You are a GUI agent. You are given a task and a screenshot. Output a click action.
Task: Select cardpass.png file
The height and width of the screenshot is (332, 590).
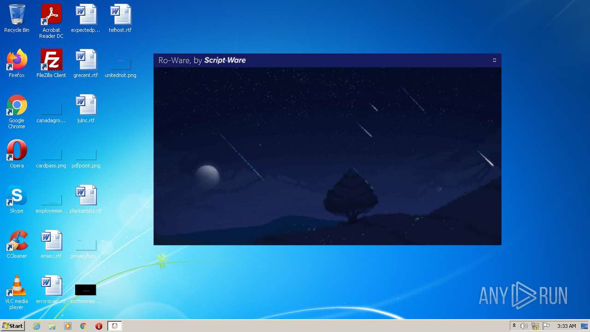tap(51, 159)
